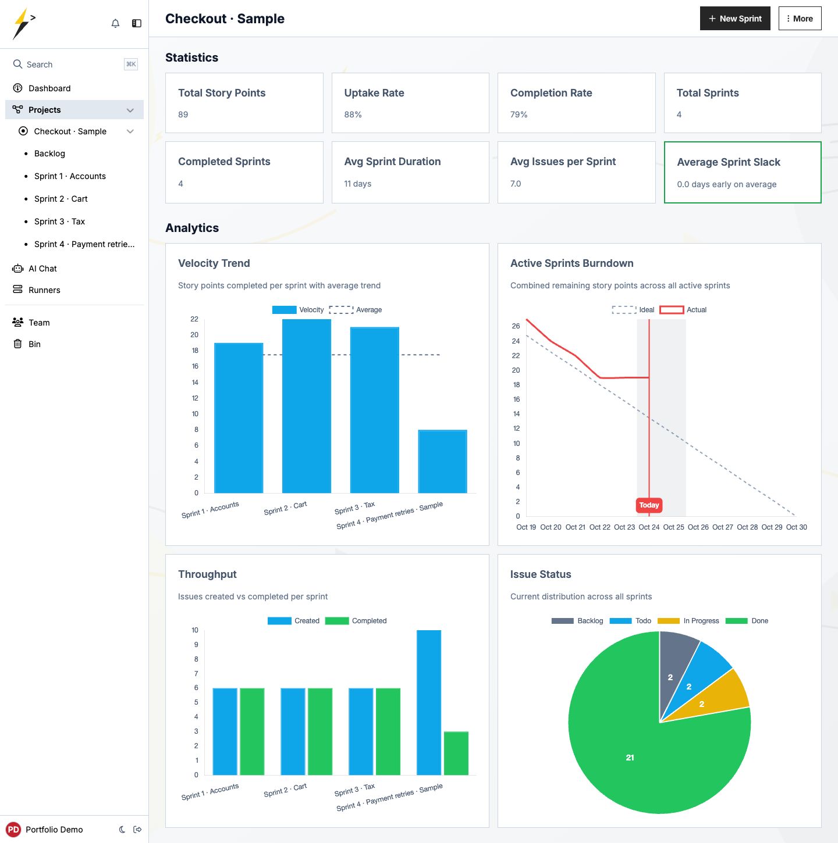The width and height of the screenshot is (838, 843).
Task: Click the lightning bolt app logo
Action: click(24, 24)
